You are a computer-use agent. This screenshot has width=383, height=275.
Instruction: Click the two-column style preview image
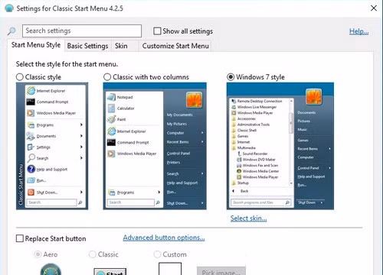point(155,146)
